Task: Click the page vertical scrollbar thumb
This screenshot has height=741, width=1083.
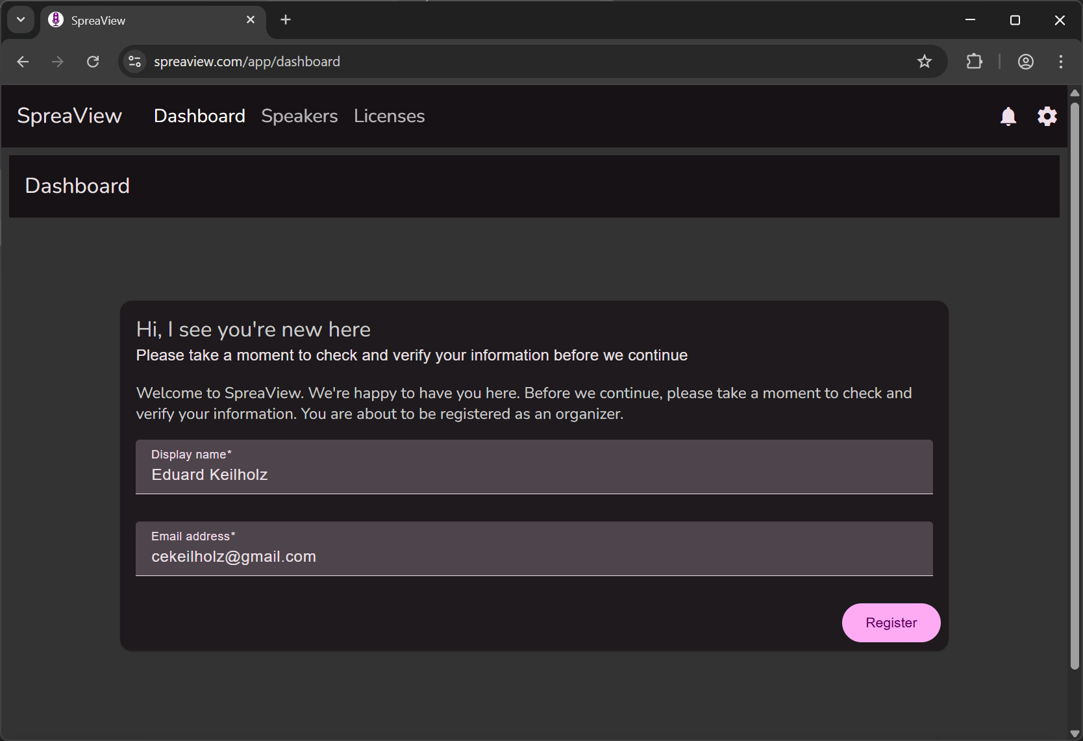Action: pos(1075,385)
